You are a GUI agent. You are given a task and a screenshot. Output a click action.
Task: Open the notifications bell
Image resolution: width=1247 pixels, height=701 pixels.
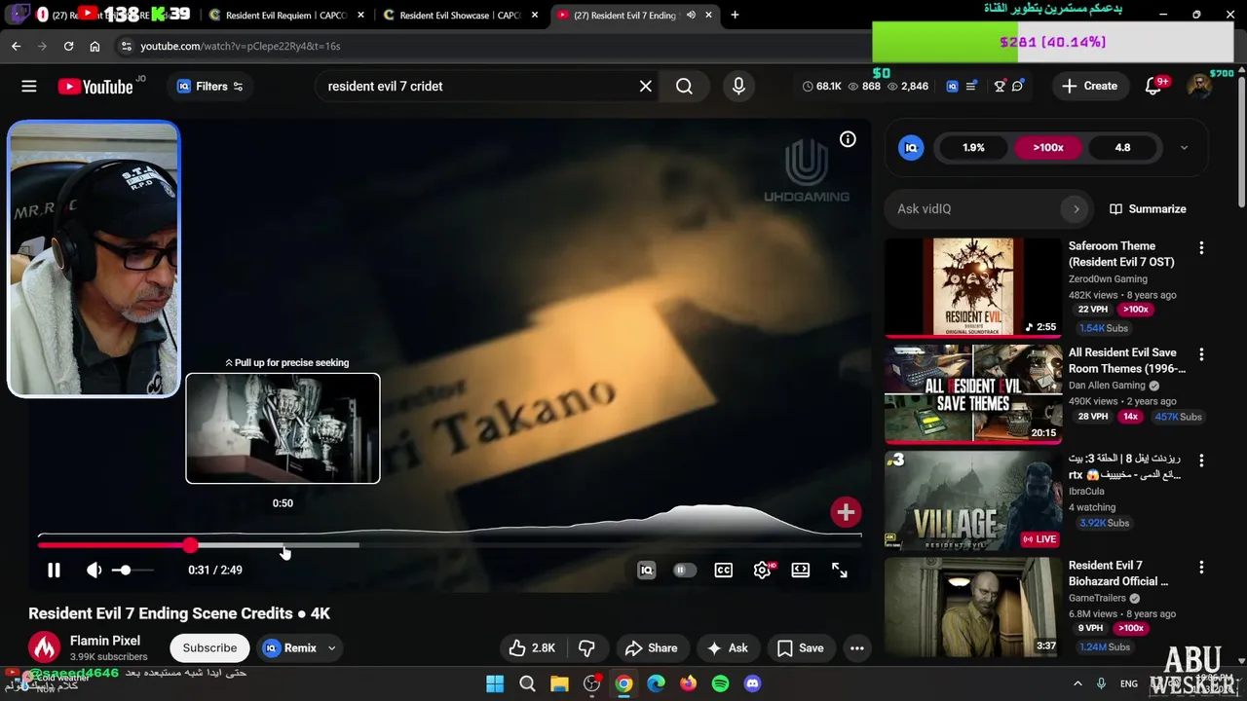1153,87
